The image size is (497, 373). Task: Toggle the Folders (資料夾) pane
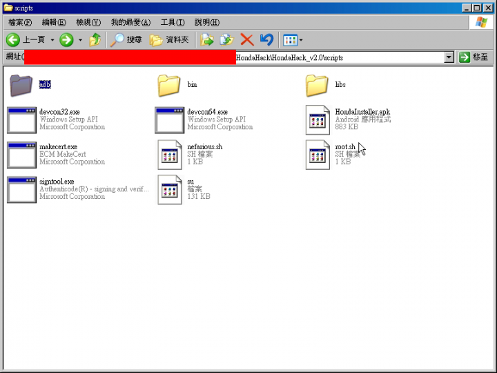tap(169, 39)
